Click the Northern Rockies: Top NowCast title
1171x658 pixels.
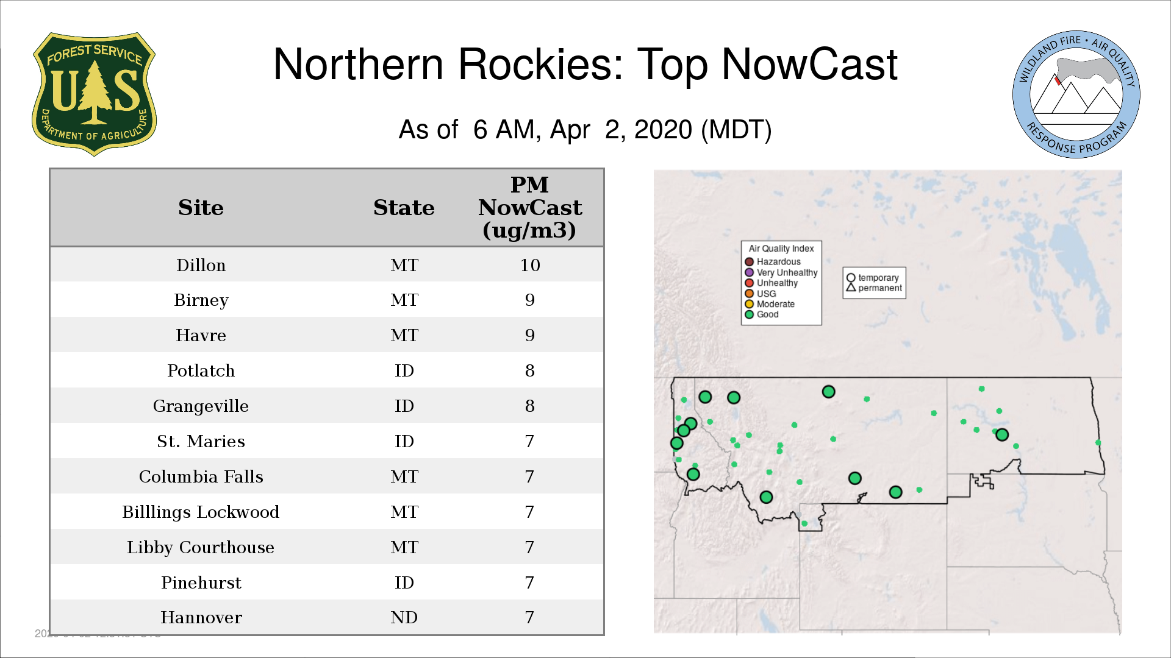click(x=585, y=65)
